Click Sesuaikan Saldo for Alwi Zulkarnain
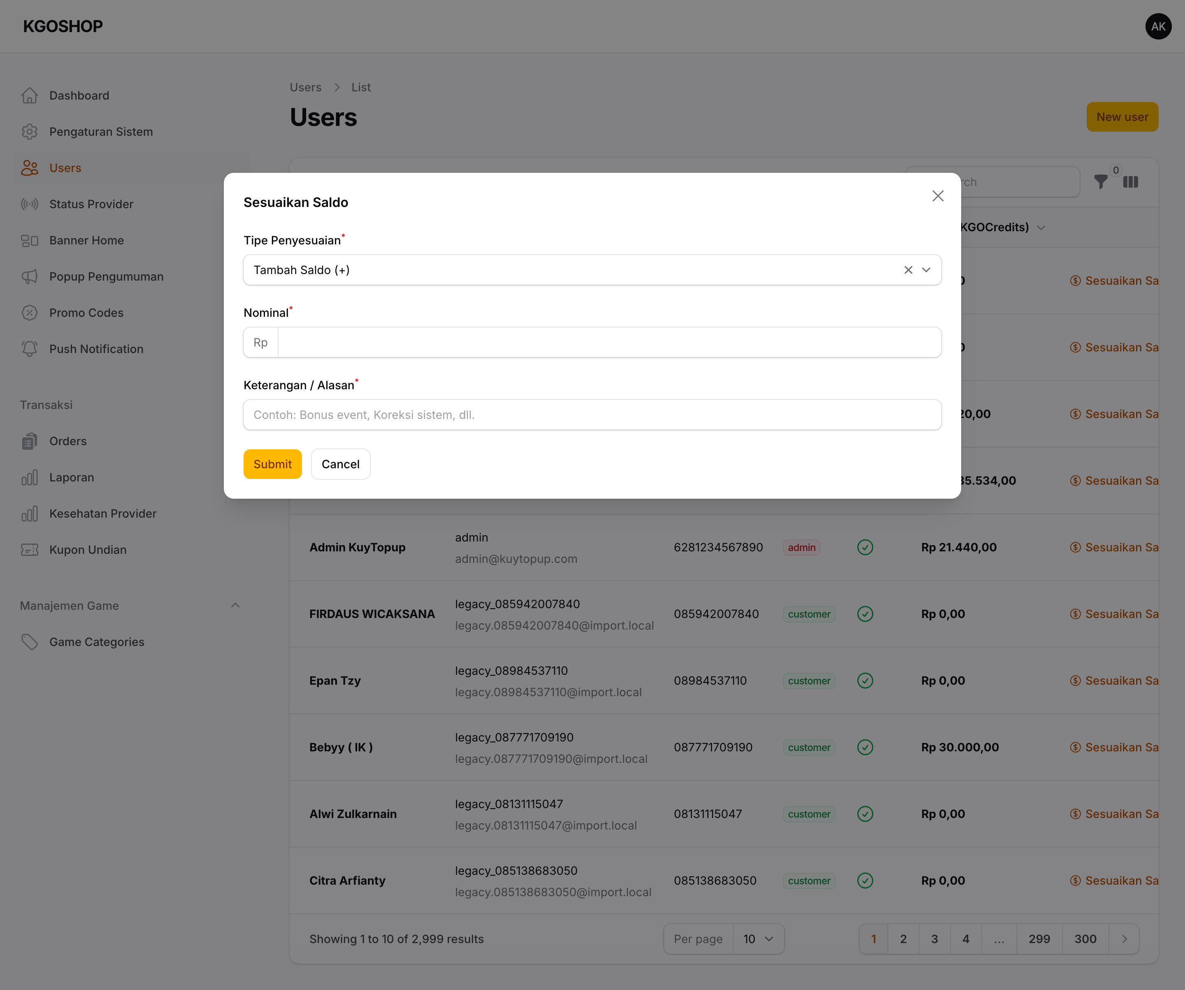 coord(1114,813)
